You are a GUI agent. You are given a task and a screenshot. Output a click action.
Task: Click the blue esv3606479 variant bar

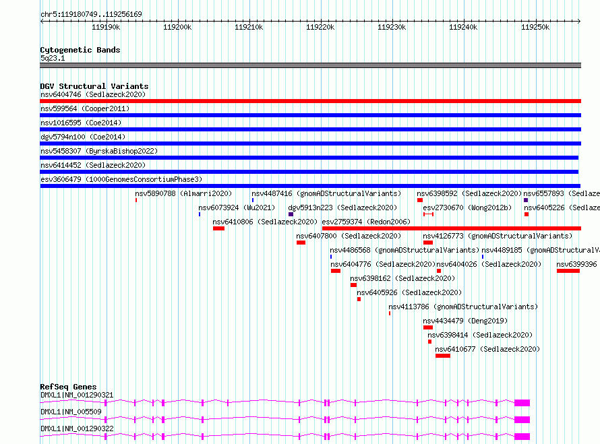pos(310,186)
